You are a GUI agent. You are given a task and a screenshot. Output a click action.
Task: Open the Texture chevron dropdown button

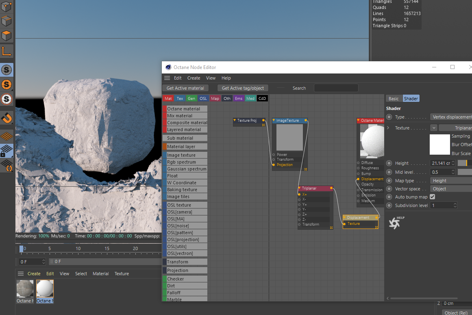(434, 128)
